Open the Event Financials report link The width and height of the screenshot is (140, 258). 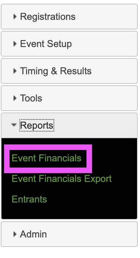pos(47,158)
